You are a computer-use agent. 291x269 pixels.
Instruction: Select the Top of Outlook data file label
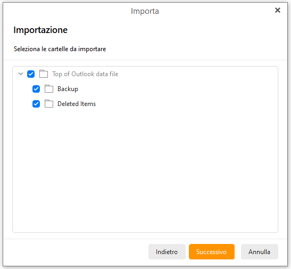click(x=85, y=74)
